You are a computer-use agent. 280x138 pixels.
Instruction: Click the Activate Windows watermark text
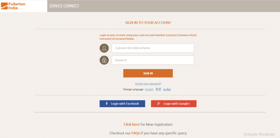tap(259, 134)
